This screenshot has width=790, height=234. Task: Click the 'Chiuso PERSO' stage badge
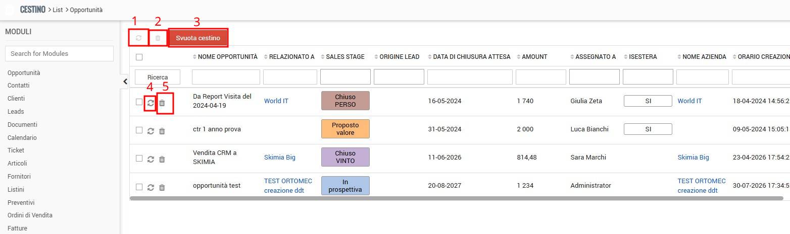tap(345, 101)
